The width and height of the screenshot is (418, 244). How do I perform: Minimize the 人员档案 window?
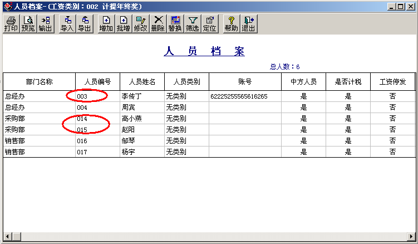391,7
